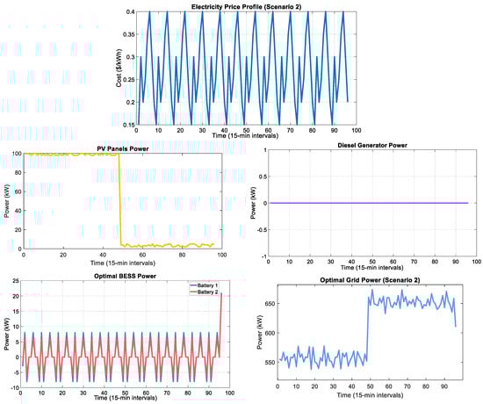
Task: Click the 100 tick on PV power axis
Action: (17, 154)
